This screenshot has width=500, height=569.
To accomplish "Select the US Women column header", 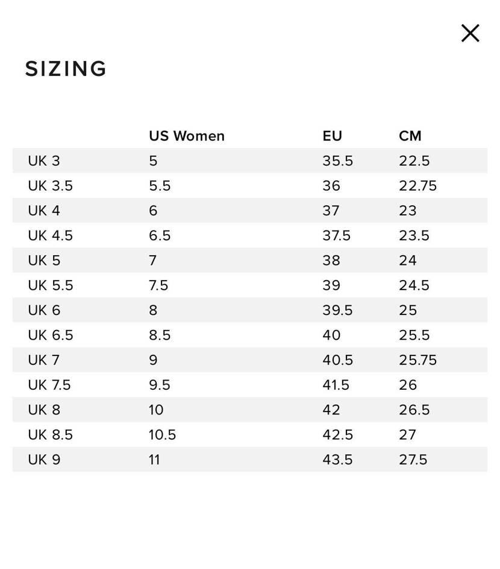I will coord(187,136).
